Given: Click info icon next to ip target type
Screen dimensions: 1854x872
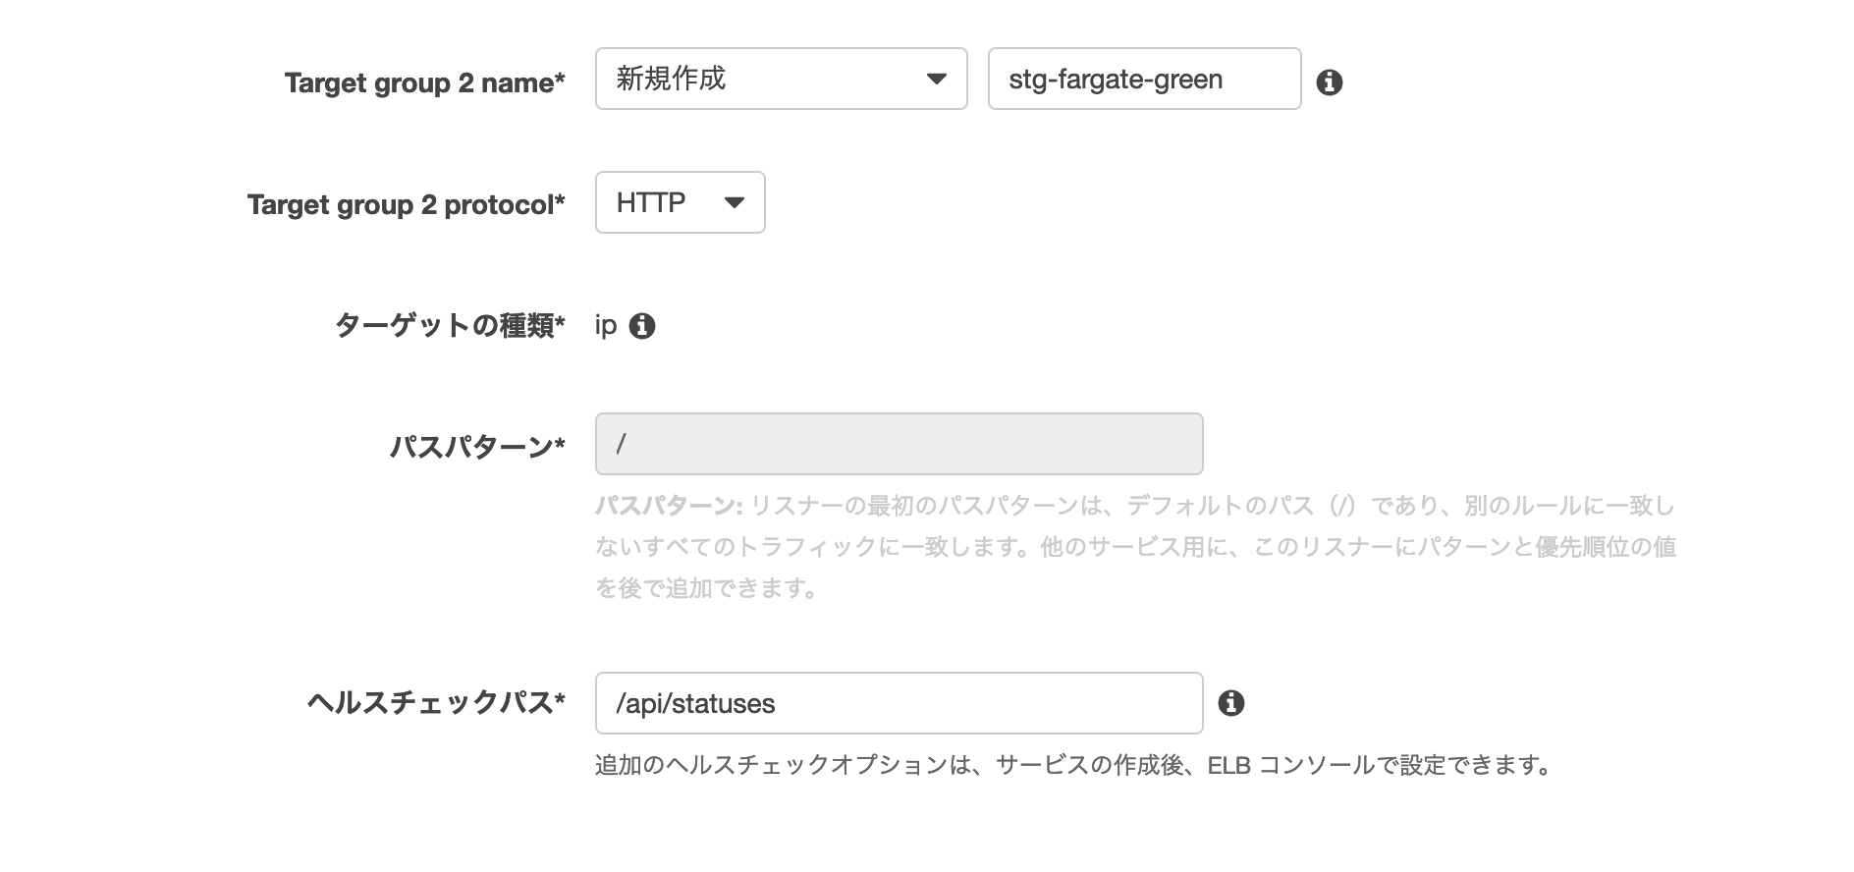Looking at the screenshot, I should 642,326.
